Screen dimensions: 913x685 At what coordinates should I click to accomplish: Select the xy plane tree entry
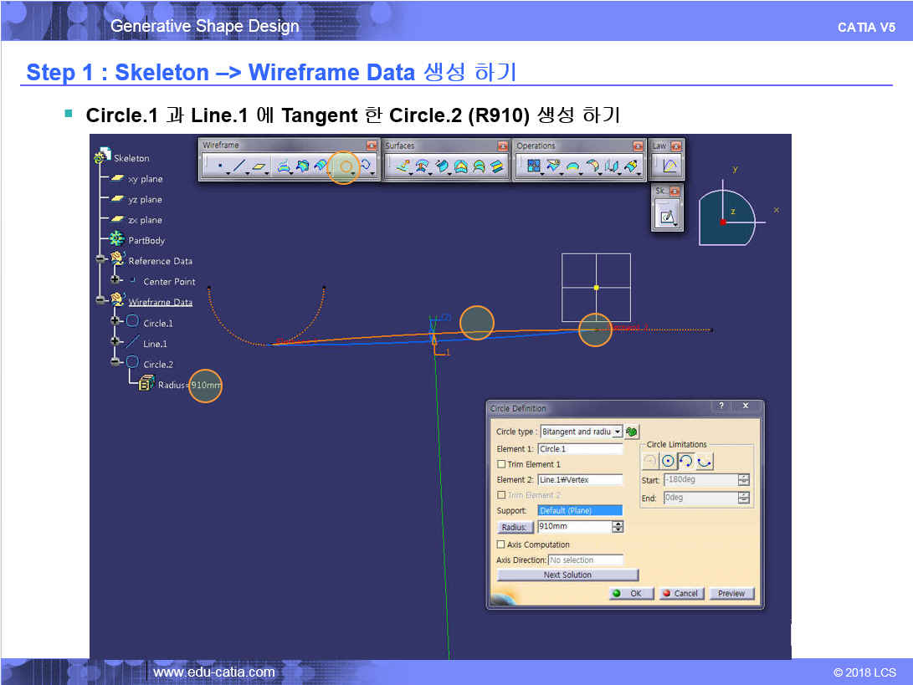145,179
